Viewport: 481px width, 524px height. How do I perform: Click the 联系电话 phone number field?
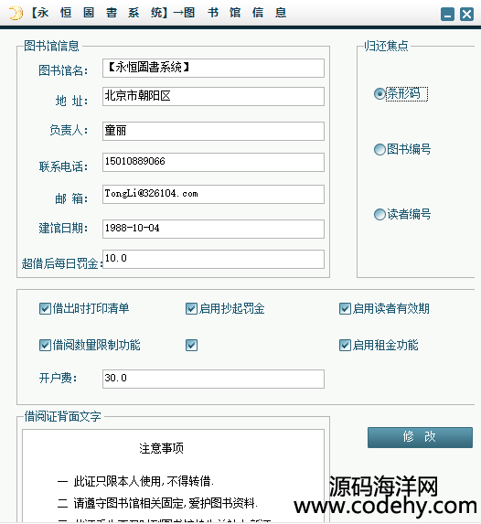tap(213, 162)
